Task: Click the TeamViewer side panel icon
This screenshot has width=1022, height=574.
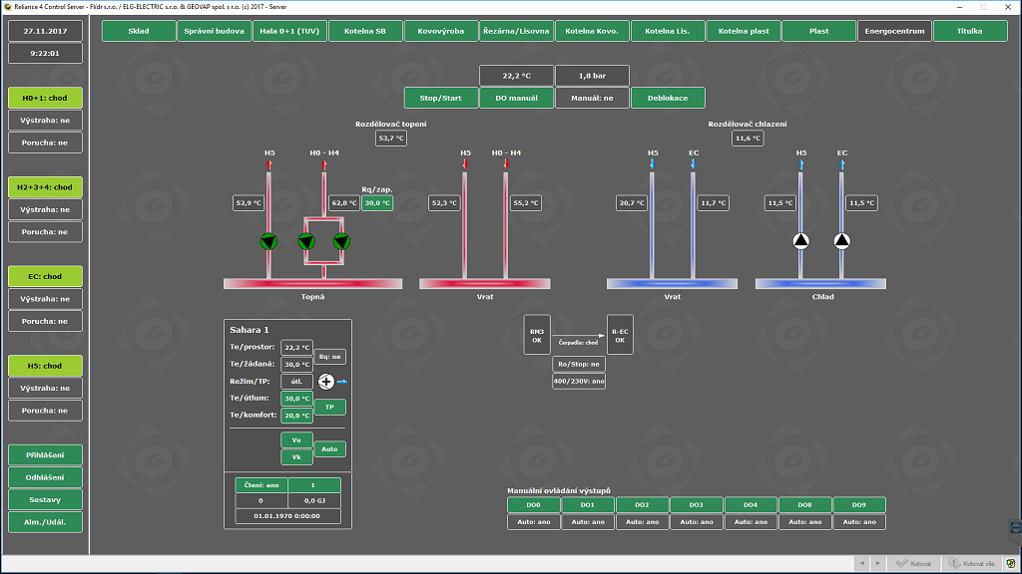Action: click(1015, 526)
